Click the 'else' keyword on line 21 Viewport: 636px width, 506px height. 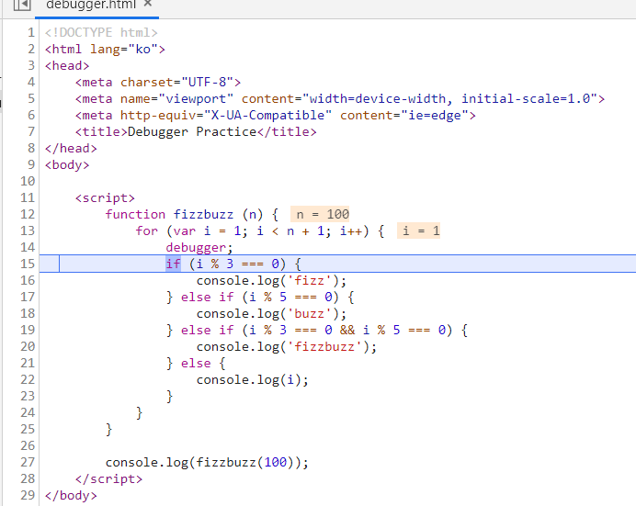click(x=196, y=363)
